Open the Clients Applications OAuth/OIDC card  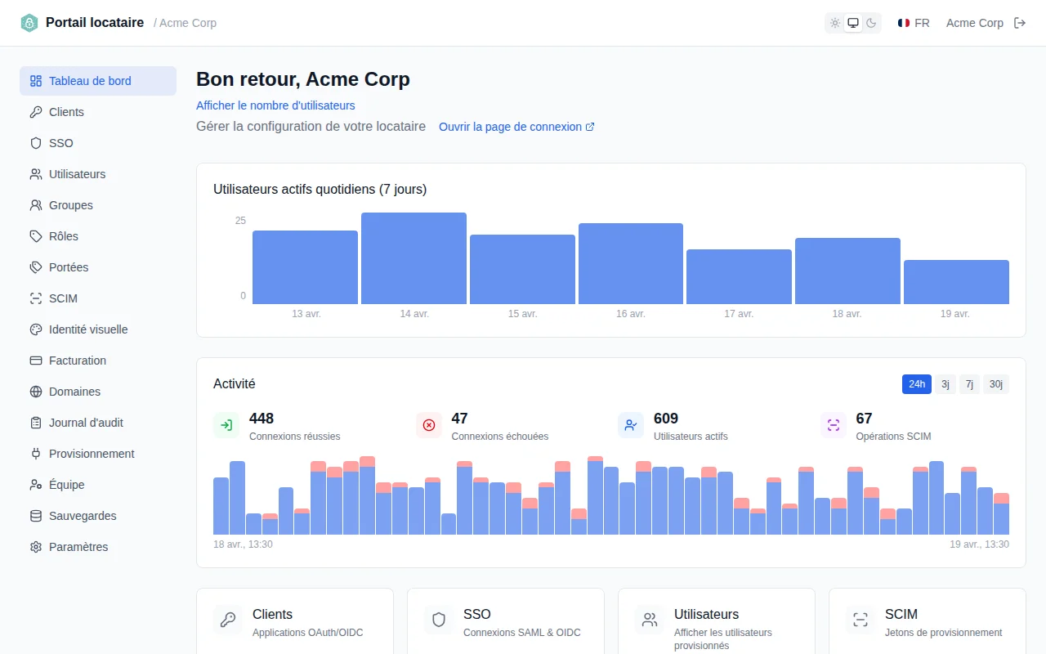click(295, 621)
